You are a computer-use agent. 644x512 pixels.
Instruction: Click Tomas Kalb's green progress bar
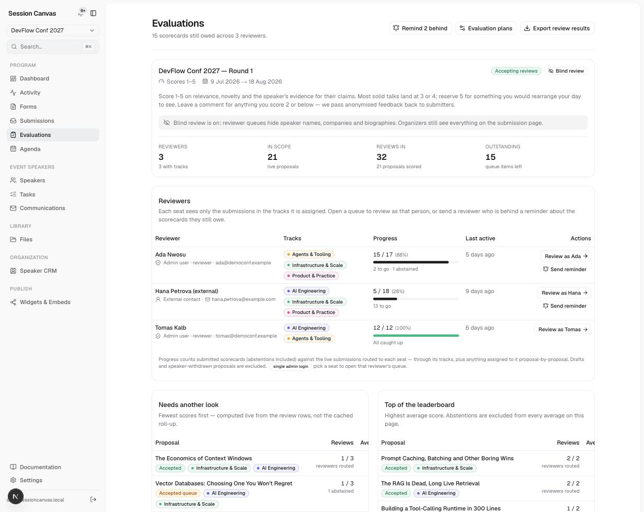416,335
